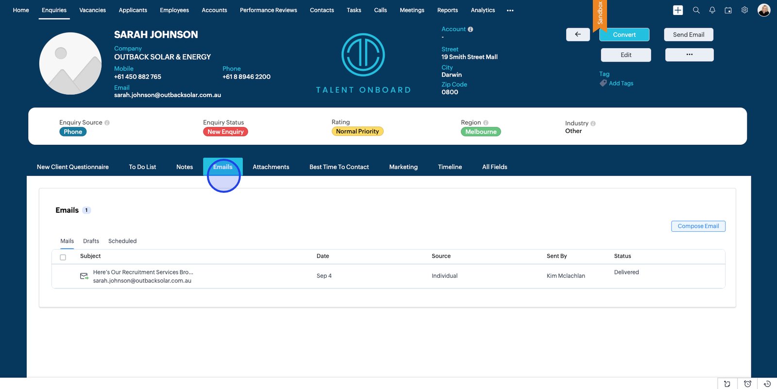Click the plus create-new icon
Screen dimensions: 777x389
tap(678, 10)
